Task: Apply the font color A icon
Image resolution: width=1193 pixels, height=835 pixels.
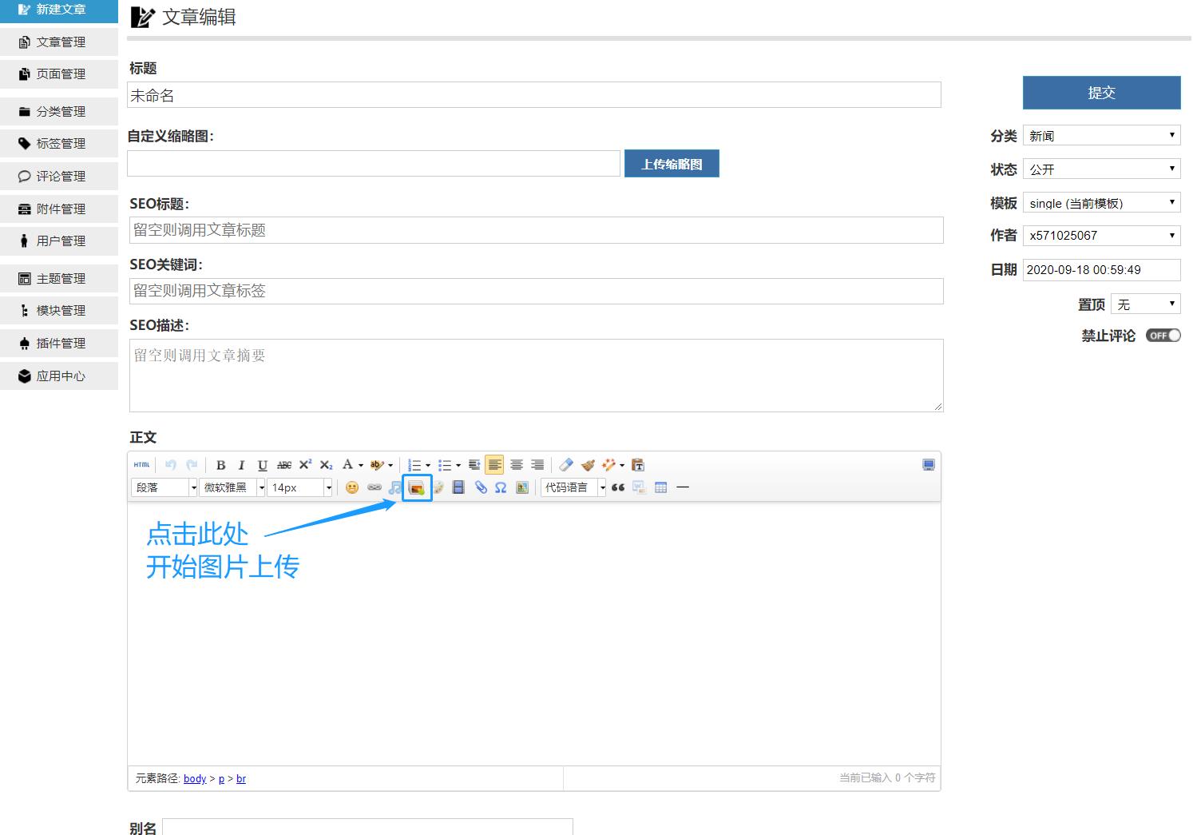Action: pos(347,465)
